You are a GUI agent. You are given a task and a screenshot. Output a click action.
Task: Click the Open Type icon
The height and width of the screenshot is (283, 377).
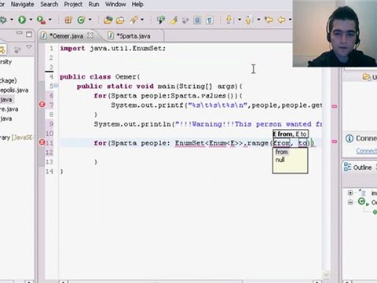tap(108, 20)
